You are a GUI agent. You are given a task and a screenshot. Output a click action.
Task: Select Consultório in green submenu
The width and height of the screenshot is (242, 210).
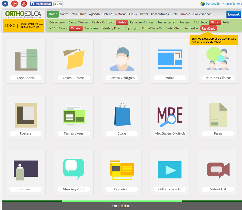(57, 22)
